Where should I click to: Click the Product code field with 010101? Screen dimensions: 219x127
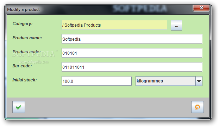(132, 53)
